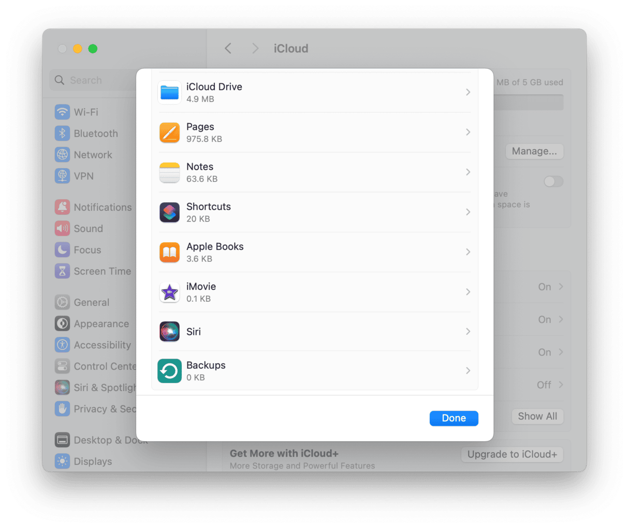Expand the Shortcuts row chevron
Screen dimensions: 629x528
tap(468, 212)
